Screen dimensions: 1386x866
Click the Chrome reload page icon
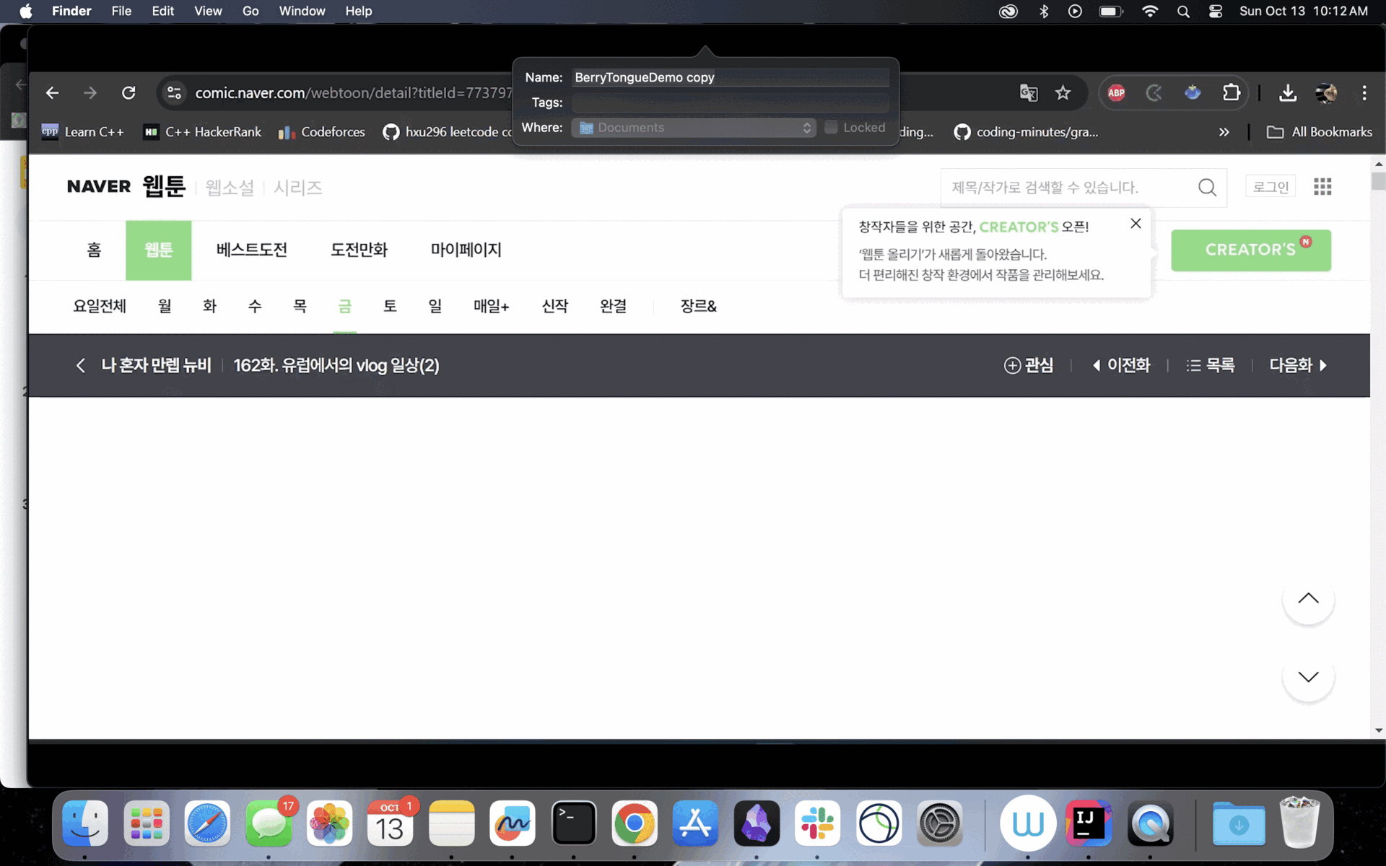point(128,93)
